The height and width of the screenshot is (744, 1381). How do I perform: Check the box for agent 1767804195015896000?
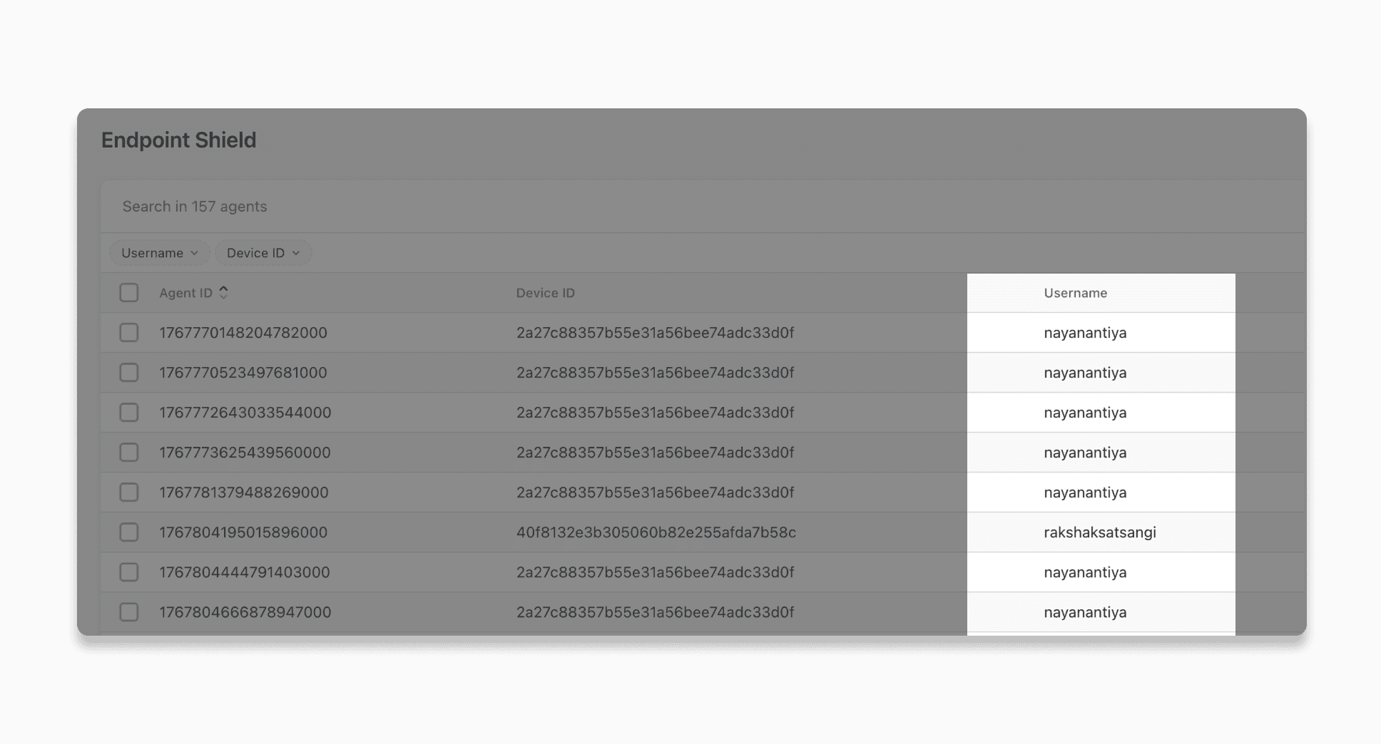pyautogui.click(x=129, y=532)
